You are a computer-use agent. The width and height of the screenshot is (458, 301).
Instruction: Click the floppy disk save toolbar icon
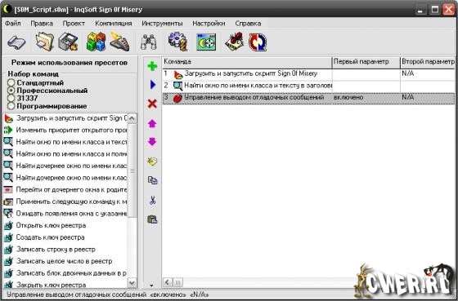68,42
